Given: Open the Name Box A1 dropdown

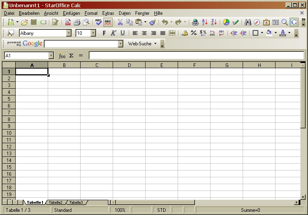Looking at the screenshot, I should pyautogui.click(x=51, y=56).
